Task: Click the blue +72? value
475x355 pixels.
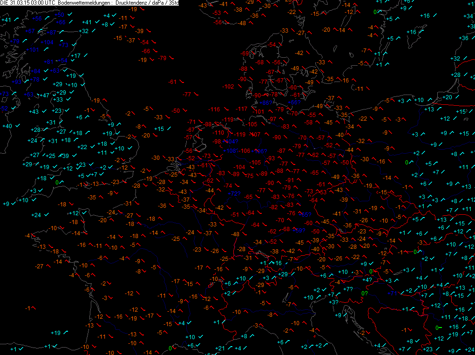Action: [234, 194]
